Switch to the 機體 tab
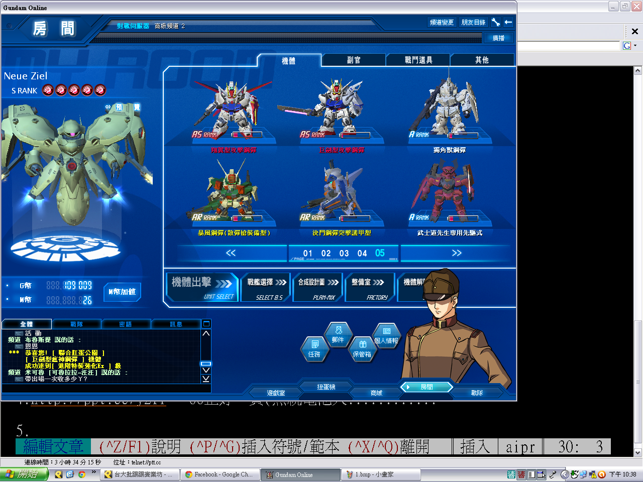Screen dimensions: 643x482 coord(289,60)
